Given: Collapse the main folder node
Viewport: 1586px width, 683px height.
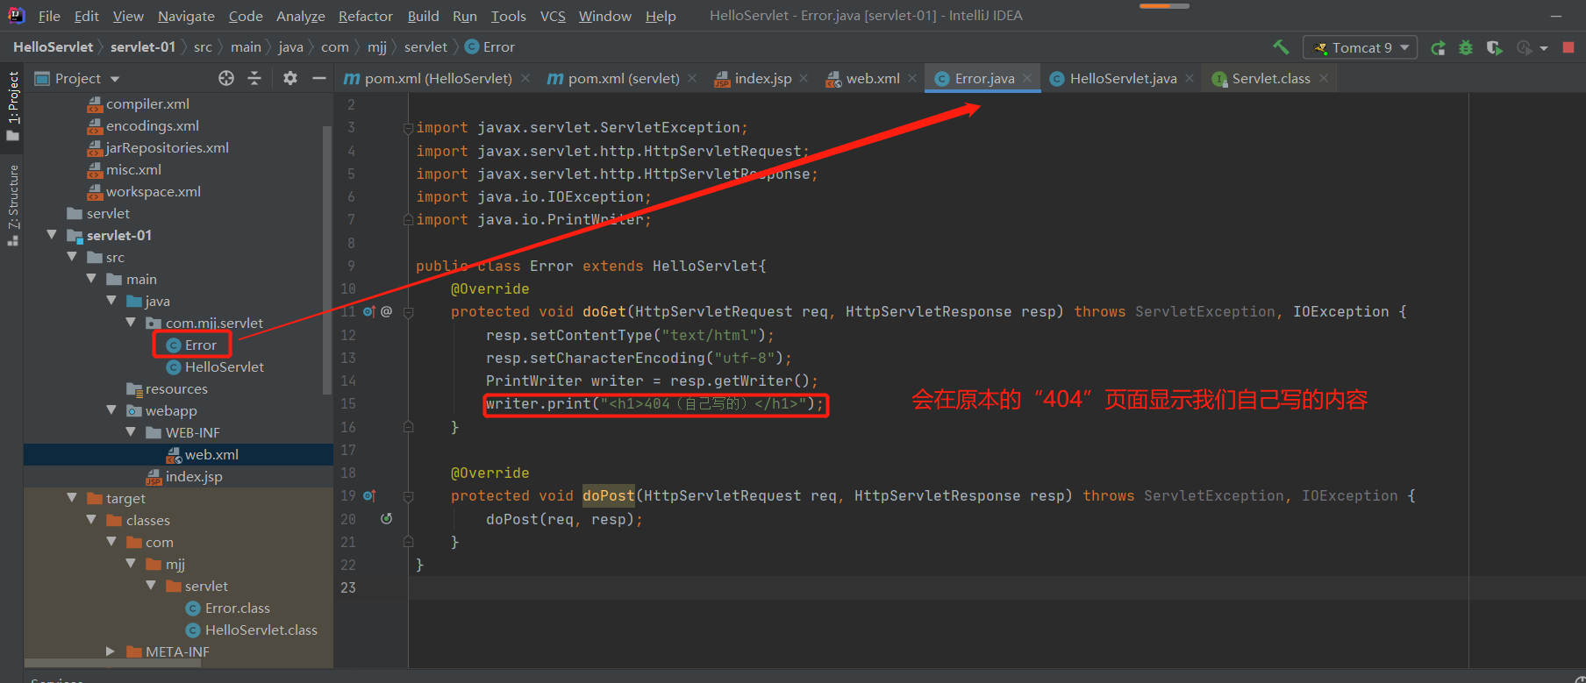Looking at the screenshot, I should point(91,279).
